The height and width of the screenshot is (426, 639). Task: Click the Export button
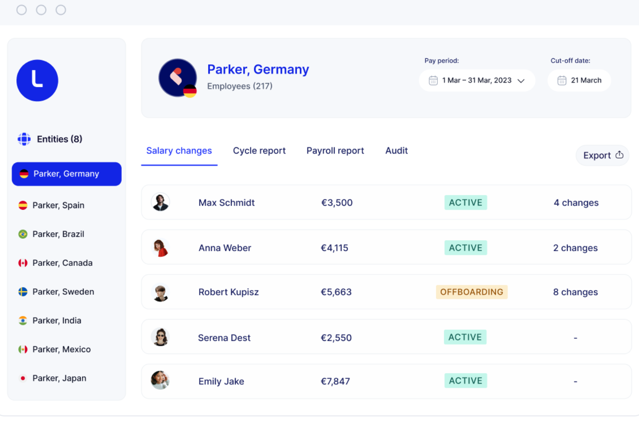coord(602,155)
